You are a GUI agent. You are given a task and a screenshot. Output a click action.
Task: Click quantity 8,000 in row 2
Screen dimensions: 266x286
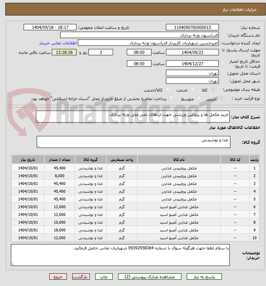click(x=60, y=176)
